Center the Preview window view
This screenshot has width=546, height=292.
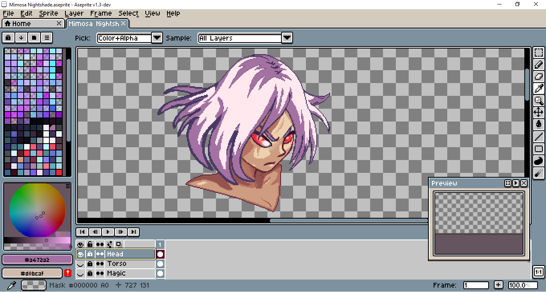click(x=508, y=183)
